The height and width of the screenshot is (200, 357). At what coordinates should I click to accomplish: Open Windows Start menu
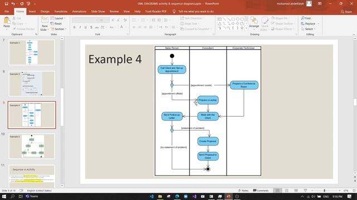tap(4, 196)
